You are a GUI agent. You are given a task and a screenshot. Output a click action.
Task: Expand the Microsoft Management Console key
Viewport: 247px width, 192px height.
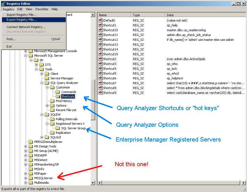(25, 51)
